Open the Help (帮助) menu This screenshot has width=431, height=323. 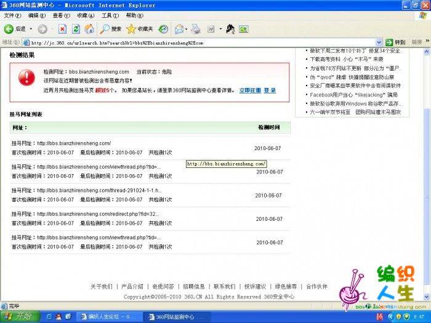click(x=134, y=15)
